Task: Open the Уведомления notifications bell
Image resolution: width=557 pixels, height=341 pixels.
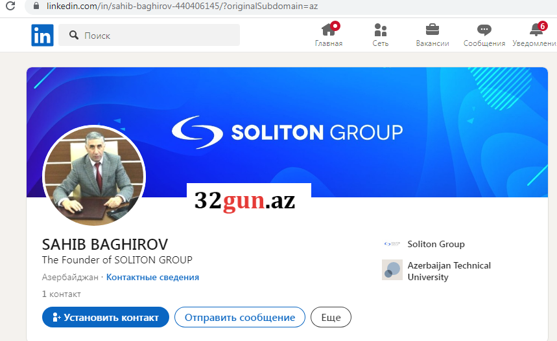Action: 536,35
